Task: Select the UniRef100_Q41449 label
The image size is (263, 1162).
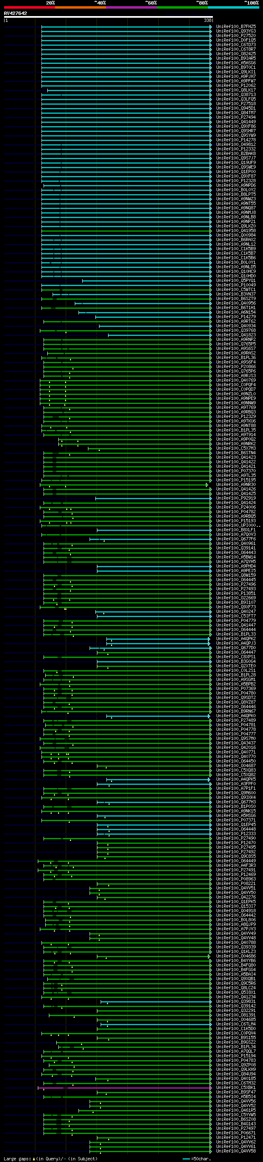Action: coord(236,122)
